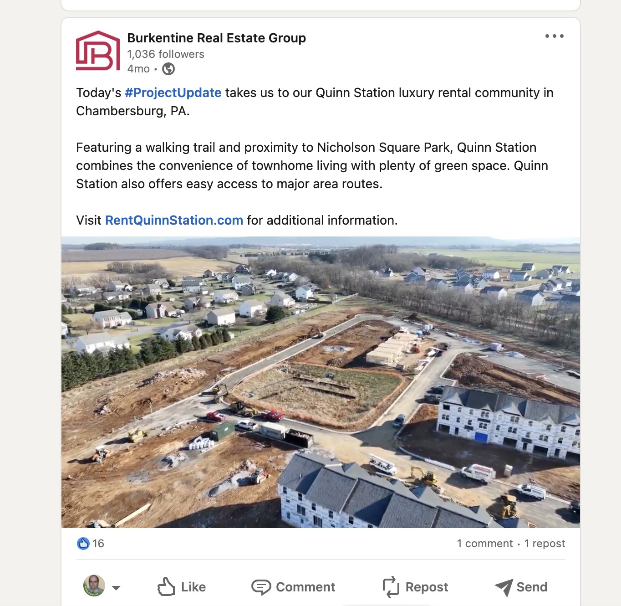The width and height of the screenshot is (621, 606).
Task: View the 1 repost link
Action: tap(545, 544)
